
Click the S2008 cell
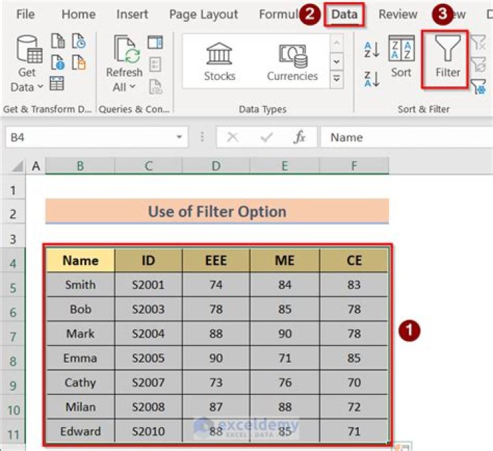tap(149, 407)
